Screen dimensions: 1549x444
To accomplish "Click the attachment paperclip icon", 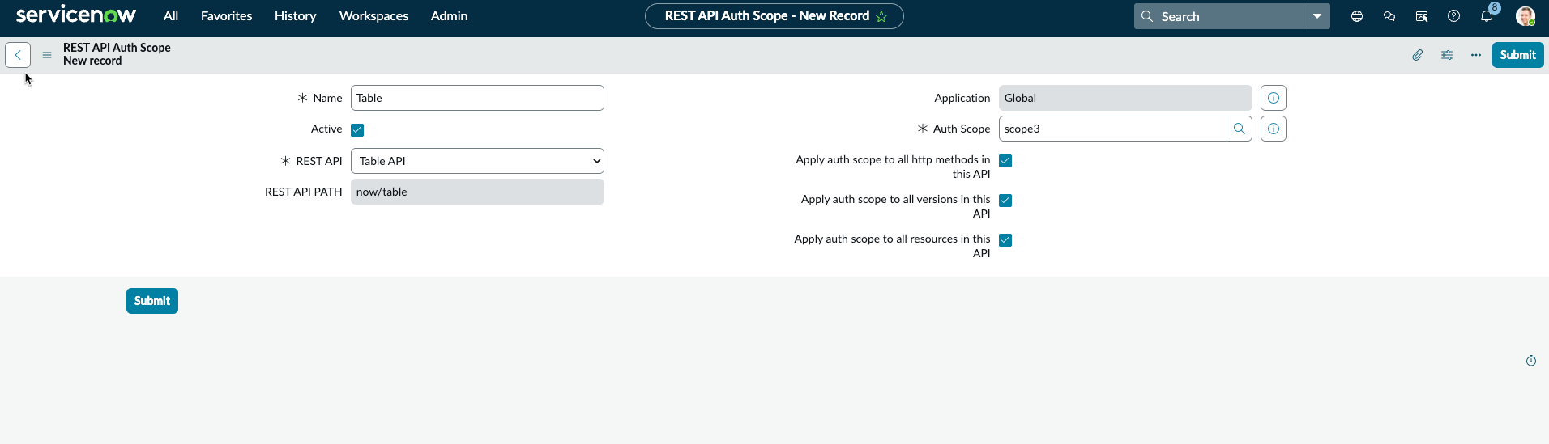I will coord(1418,55).
